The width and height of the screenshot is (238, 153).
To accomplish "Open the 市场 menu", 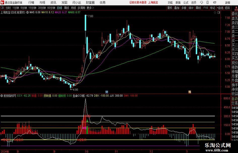I will [42, 3].
